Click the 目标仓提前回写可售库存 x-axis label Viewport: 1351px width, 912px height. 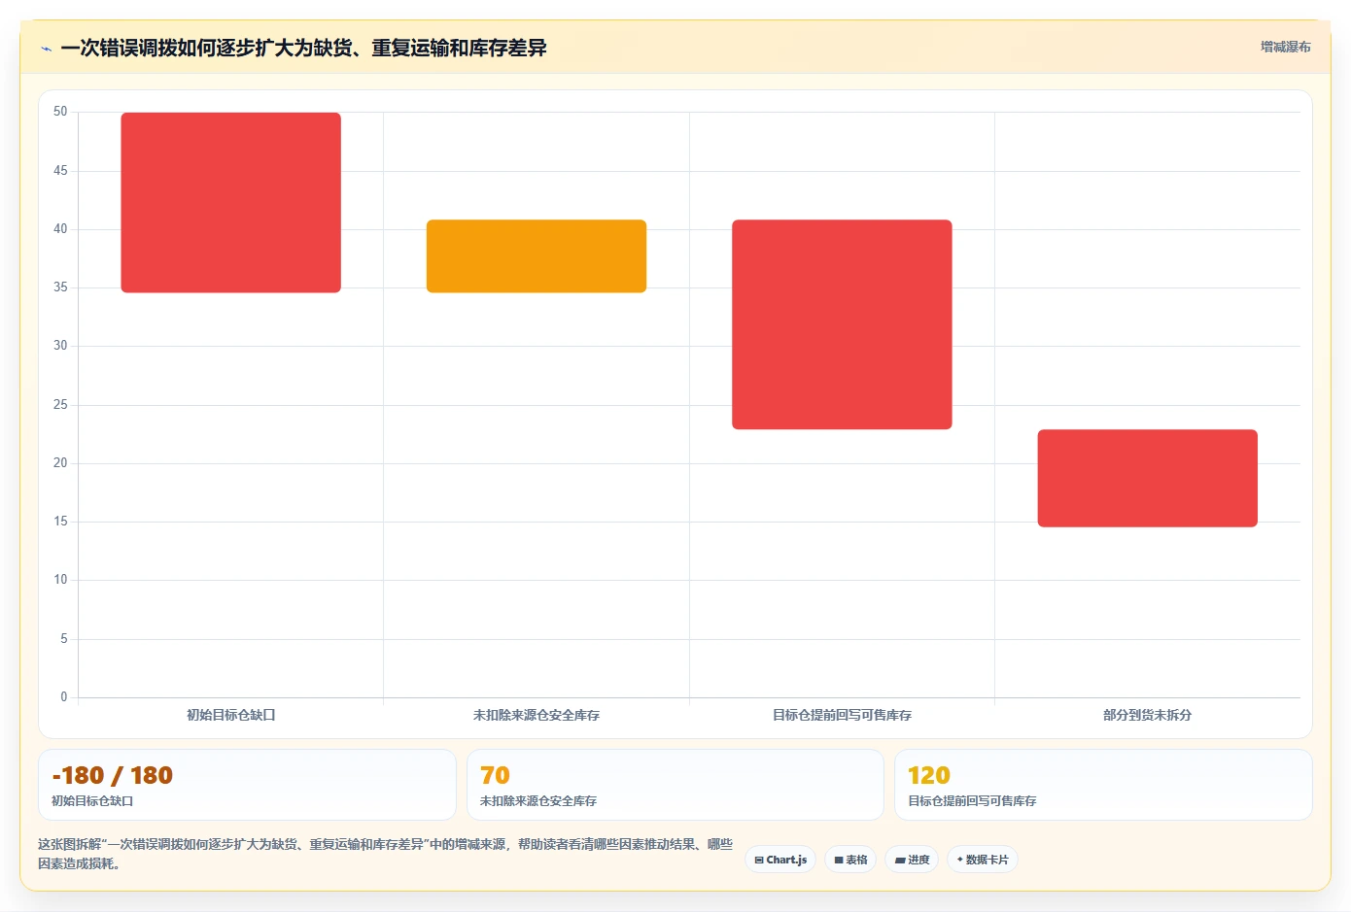pos(842,715)
